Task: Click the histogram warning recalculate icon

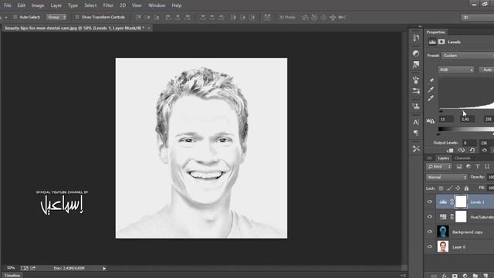Action: [431, 120]
